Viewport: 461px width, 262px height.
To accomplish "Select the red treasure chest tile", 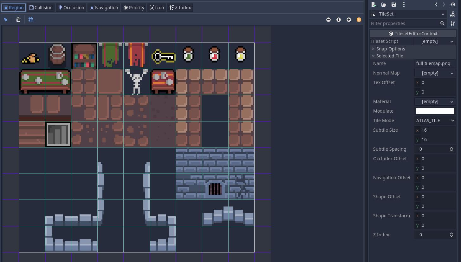I will 163,82.
